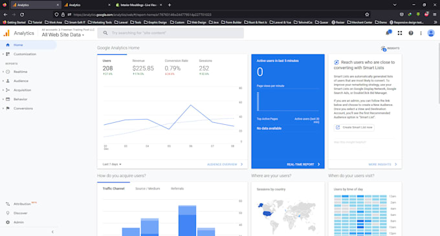Open the Audience Overview link
This screenshot has width=440, height=236.
pos(225,164)
